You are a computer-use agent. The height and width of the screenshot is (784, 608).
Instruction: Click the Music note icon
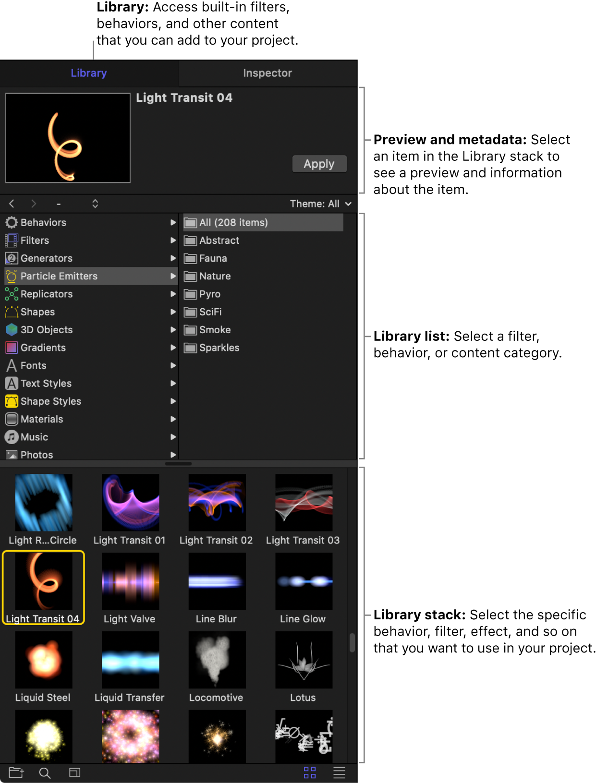click(x=12, y=437)
